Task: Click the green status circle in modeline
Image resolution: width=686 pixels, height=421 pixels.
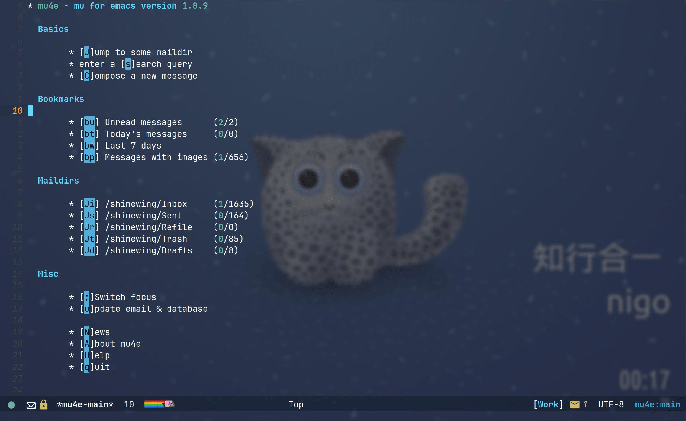Action: click(11, 404)
